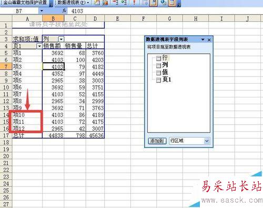263x208 pixels.
Task: Click the icon beside 值 field
Action: pyautogui.click(x=158, y=73)
